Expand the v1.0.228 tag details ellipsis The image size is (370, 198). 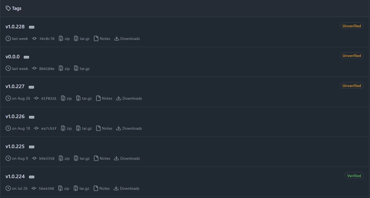tap(32, 27)
